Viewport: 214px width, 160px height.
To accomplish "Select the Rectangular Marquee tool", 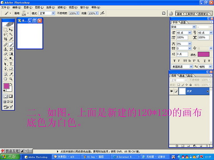I will pyautogui.click(x=6, y=30).
